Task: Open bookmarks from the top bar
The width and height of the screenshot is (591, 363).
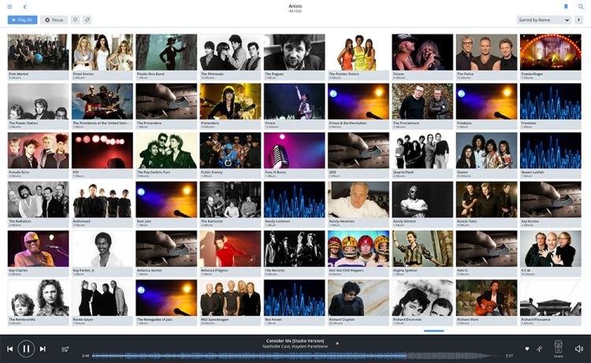Action: (x=566, y=6)
